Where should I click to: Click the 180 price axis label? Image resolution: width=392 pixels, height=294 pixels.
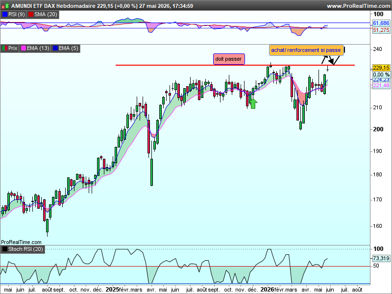pyautogui.click(x=377, y=174)
